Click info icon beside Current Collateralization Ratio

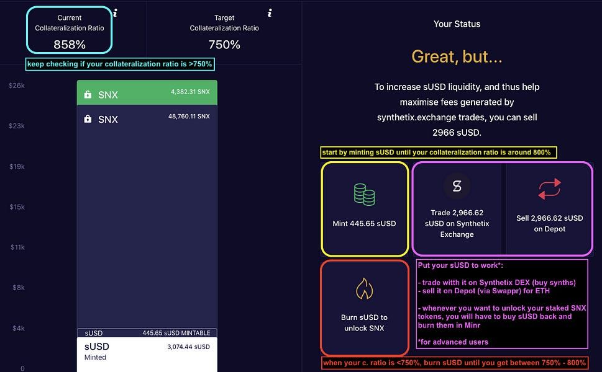(116, 13)
